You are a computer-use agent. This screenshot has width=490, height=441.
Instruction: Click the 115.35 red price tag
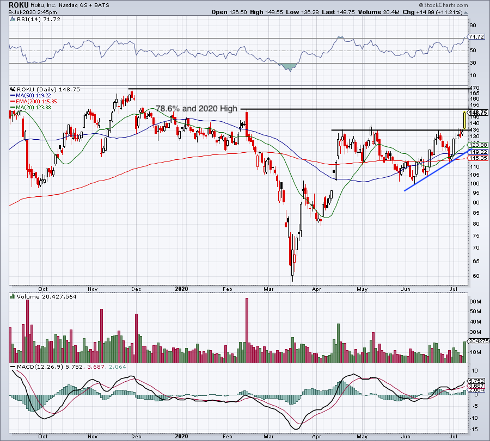point(478,158)
